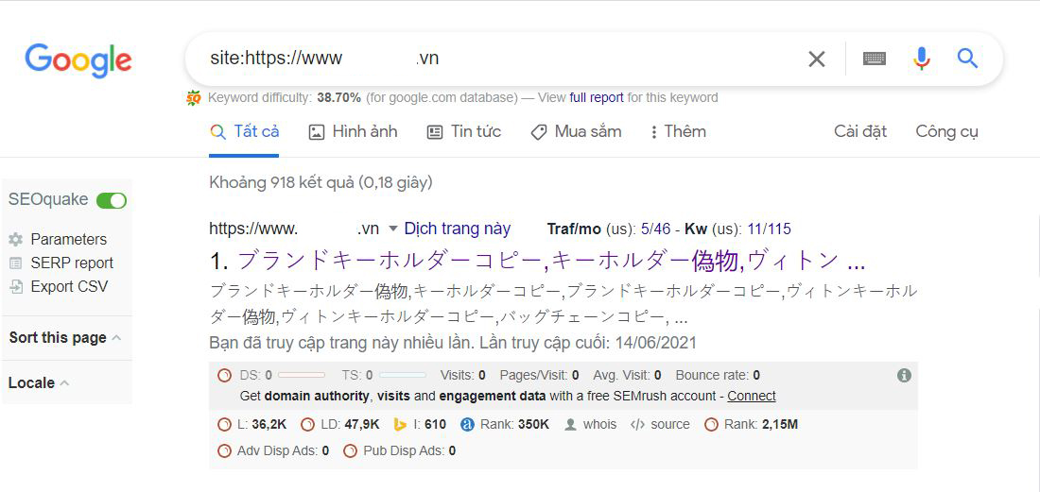
Task: Click the source code brackets icon
Action: (x=637, y=424)
